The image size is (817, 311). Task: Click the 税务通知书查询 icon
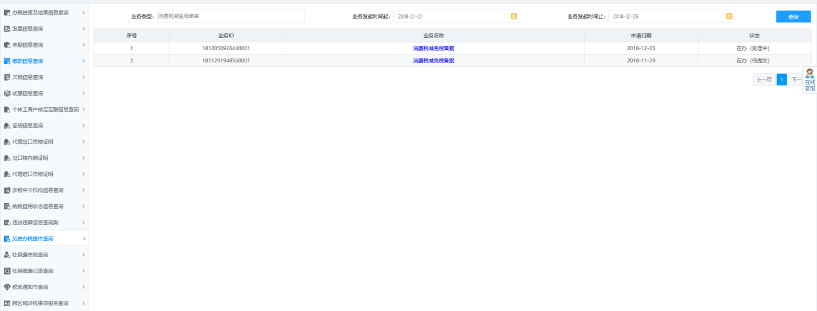[7, 287]
